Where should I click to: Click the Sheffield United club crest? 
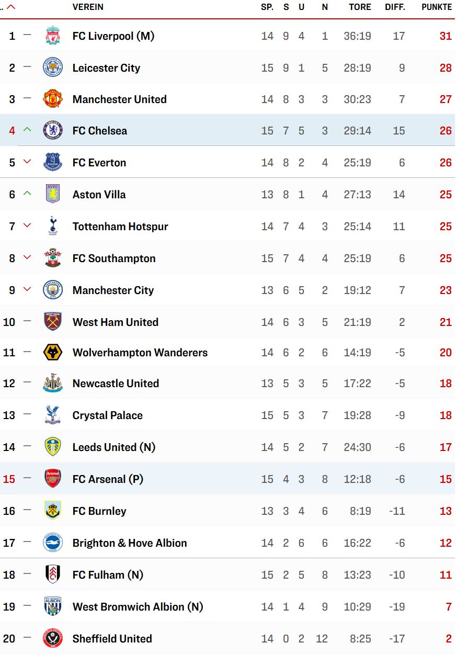53,638
